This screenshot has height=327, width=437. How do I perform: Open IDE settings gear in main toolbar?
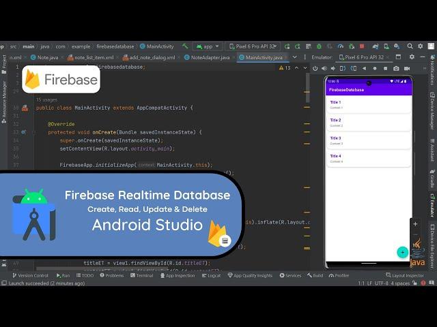tap(421, 46)
